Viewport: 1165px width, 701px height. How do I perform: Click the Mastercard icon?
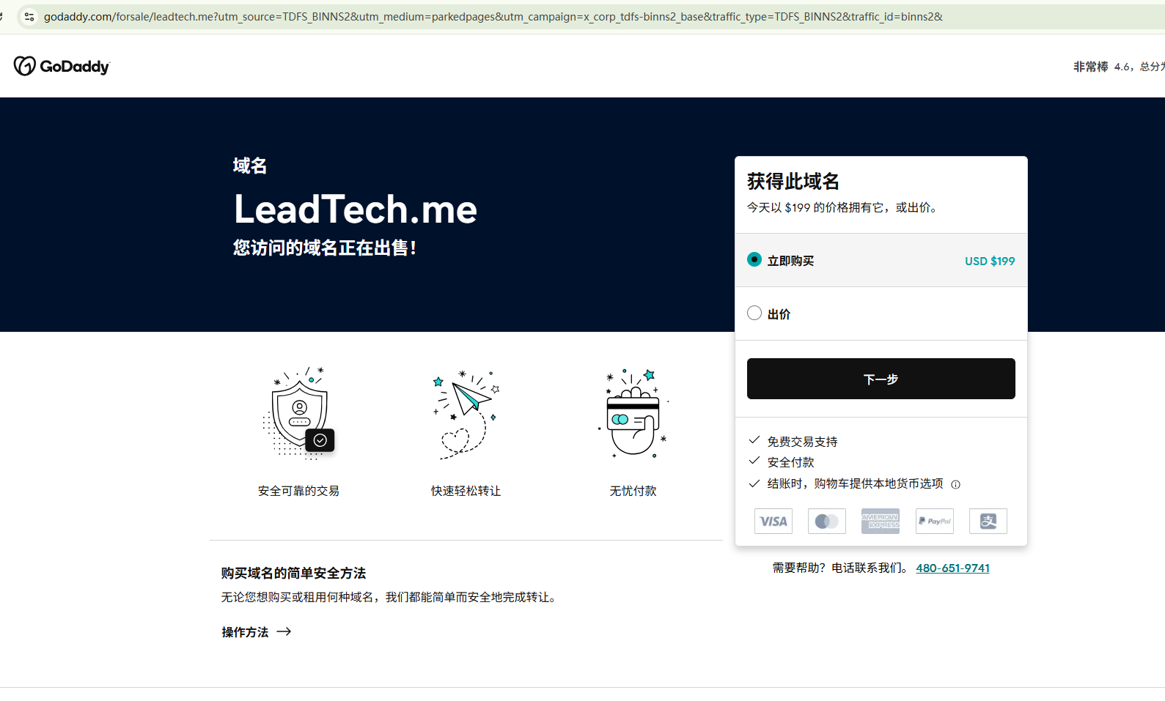827,521
